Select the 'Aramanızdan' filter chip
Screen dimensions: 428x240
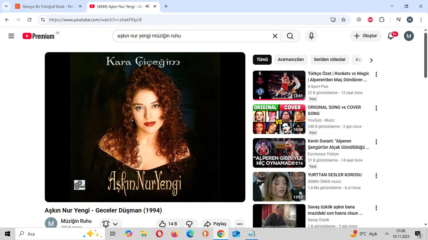click(290, 60)
